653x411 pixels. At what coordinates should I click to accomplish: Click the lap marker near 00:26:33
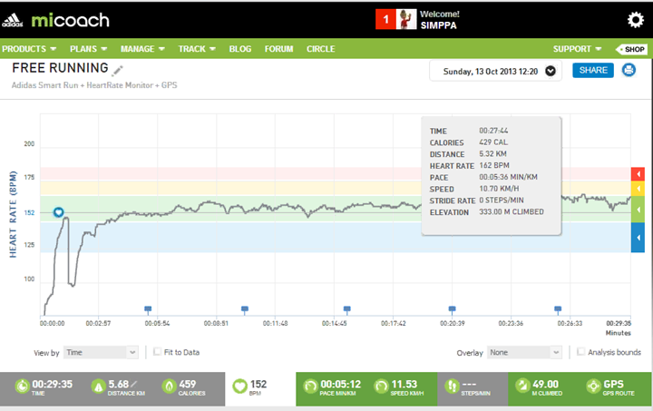(x=558, y=309)
